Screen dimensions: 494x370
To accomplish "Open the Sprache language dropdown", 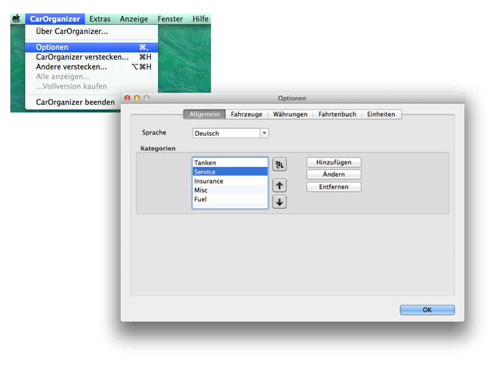I will click(231, 133).
